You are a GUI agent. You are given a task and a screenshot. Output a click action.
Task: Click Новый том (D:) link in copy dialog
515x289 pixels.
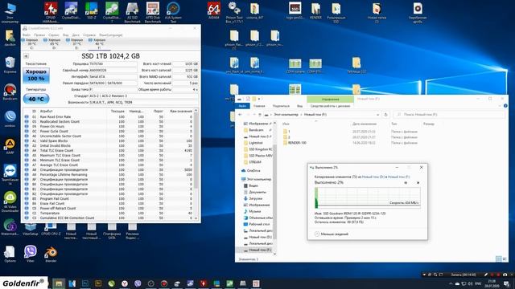pyautogui.click(x=373, y=177)
